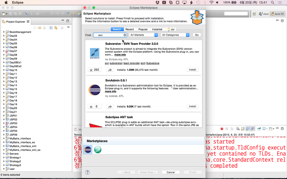Screen dimensions: 287x179
Task: Open more info link for Subversive
Action: point(120,55)
